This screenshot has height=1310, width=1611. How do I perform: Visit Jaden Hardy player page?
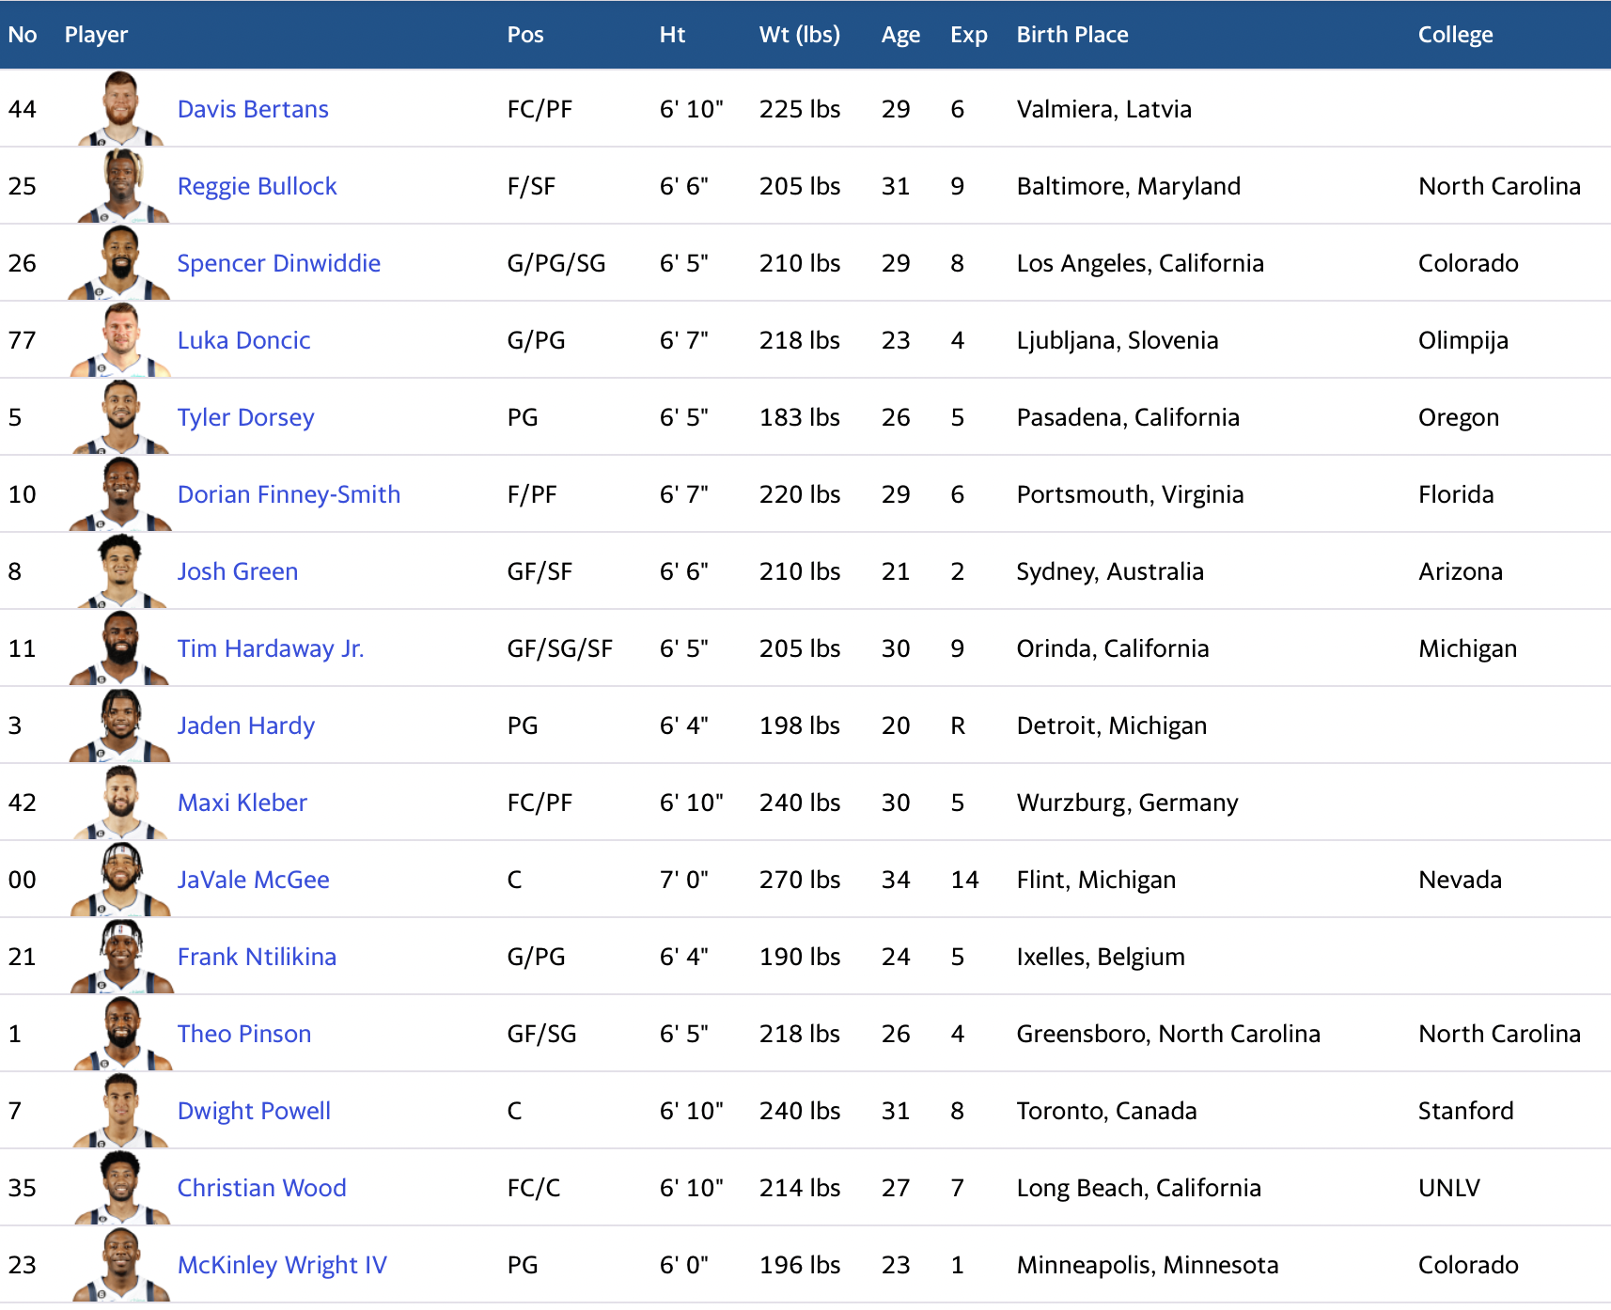(x=246, y=725)
